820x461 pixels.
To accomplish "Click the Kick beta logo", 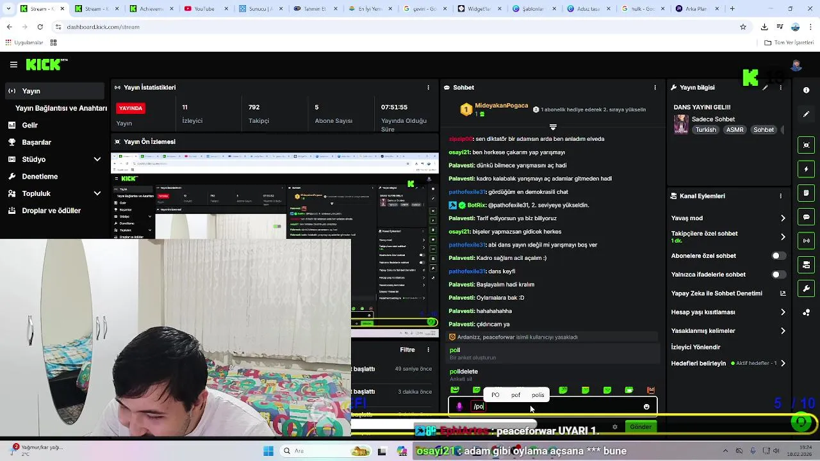I will [x=47, y=64].
